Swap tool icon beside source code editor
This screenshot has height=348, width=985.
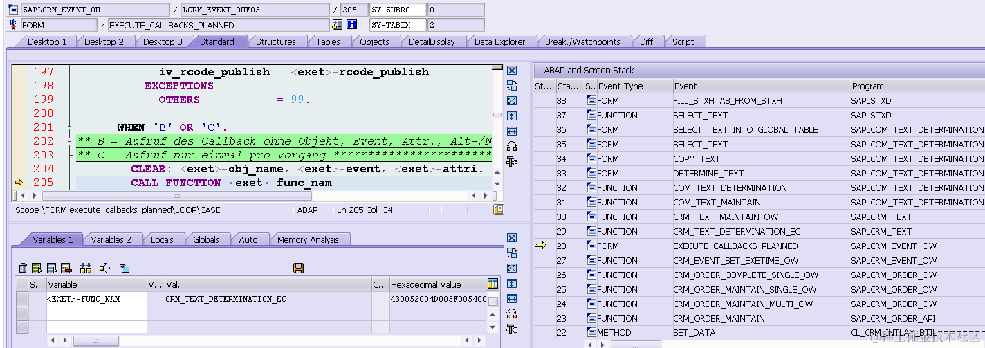coord(512,86)
